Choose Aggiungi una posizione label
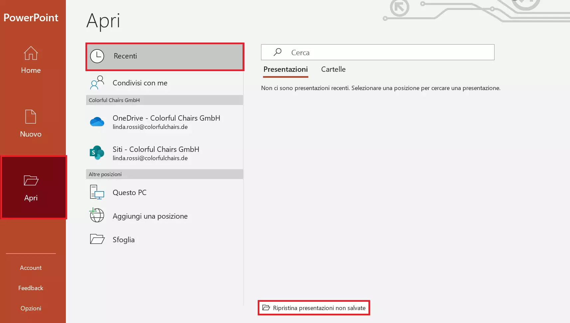Image resolution: width=570 pixels, height=323 pixels. 150,216
